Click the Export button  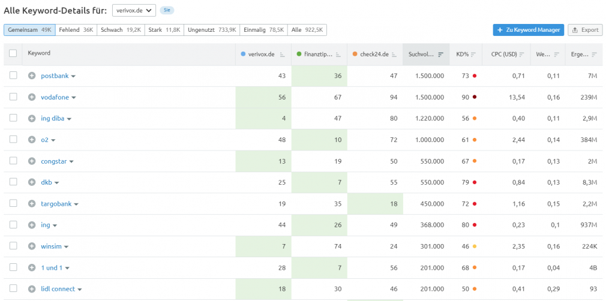[x=585, y=30]
